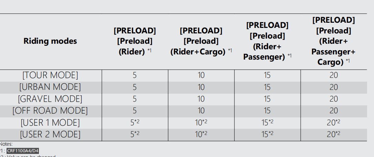Image resolution: width=374 pixels, height=157 pixels.
Task: Select the [USER 1 MODE] row label
Action: coord(50,123)
